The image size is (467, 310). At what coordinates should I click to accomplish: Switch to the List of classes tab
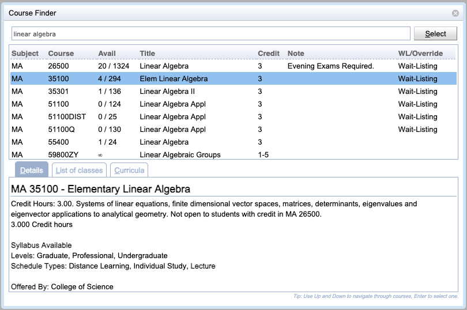tap(79, 170)
